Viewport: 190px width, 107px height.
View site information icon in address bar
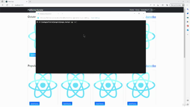pos(12,5)
